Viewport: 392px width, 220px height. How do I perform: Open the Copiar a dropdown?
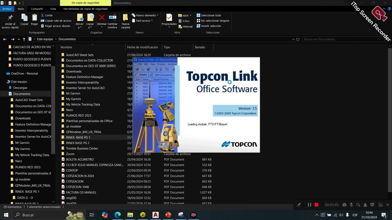tap(90, 28)
